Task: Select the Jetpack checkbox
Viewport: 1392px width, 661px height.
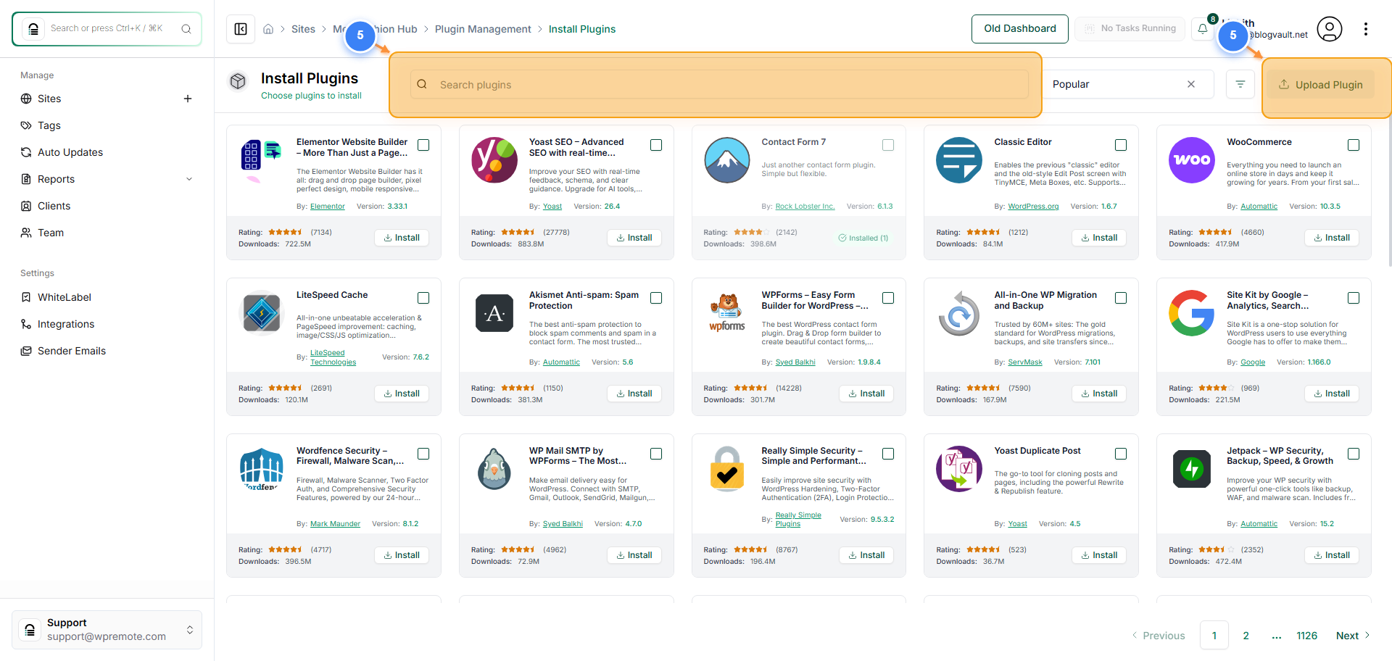Action: pyautogui.click(x=1354, y=454)
